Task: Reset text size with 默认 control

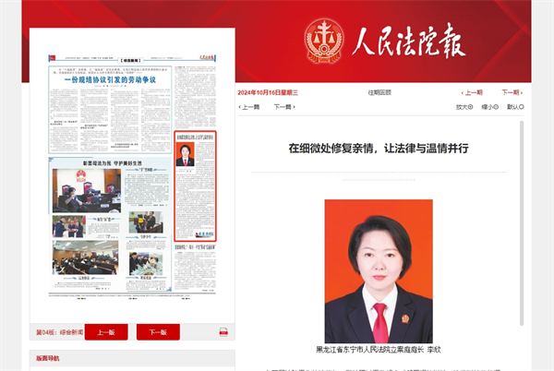Action: (x=515, y=107)
